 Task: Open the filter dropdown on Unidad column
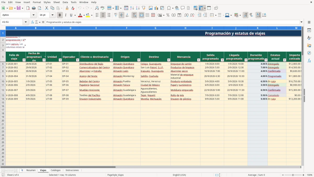[60, 60]
